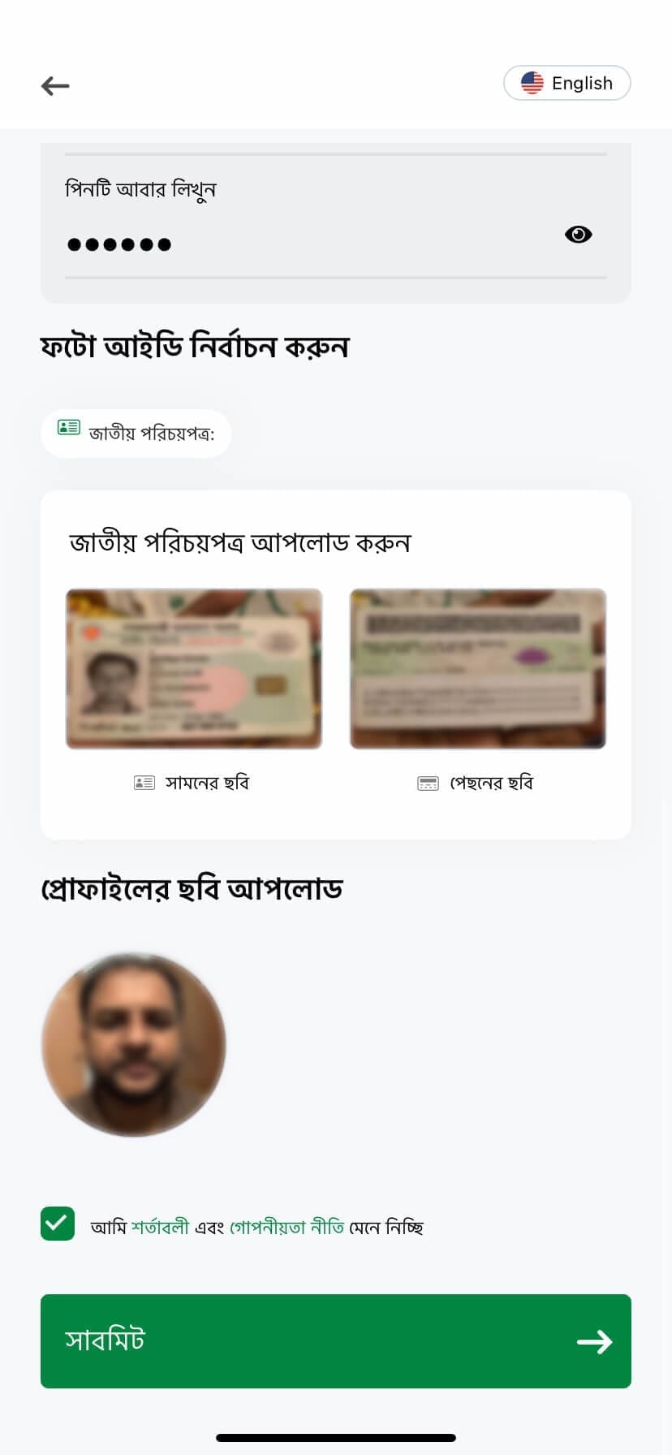Open the শর্তাবলী terms link
Image resolution: width=672 pixels, height=1455 pixels.
tap(160, 1227)
